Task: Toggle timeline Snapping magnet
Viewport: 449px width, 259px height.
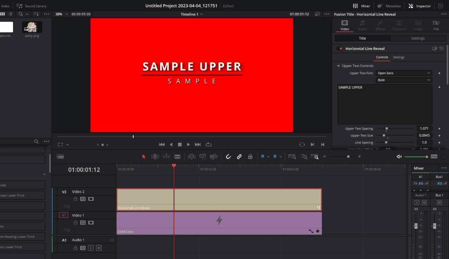Action: tap(228, 157)
